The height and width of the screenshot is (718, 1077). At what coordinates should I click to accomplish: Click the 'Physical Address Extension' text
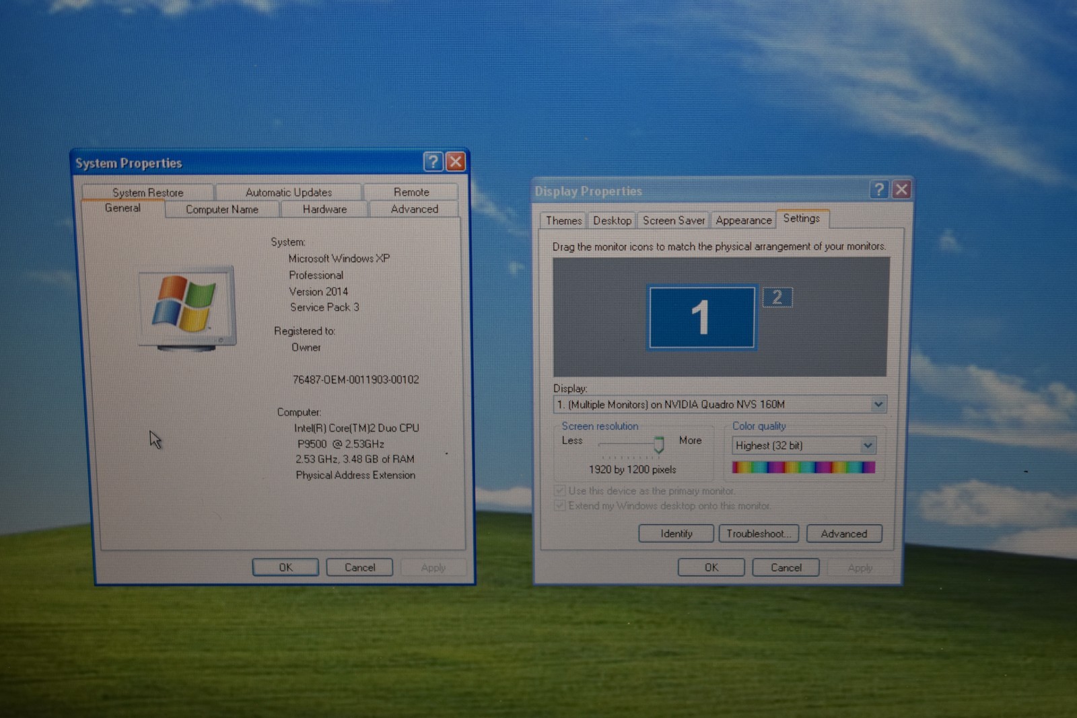tap(355, 475)
